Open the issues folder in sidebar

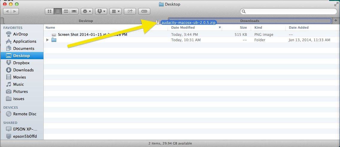click(x=19, y=99)
